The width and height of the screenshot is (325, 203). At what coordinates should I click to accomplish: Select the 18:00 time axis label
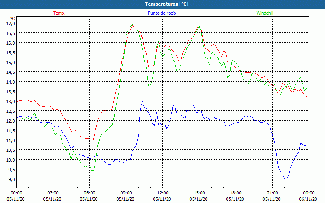[236, 193]
